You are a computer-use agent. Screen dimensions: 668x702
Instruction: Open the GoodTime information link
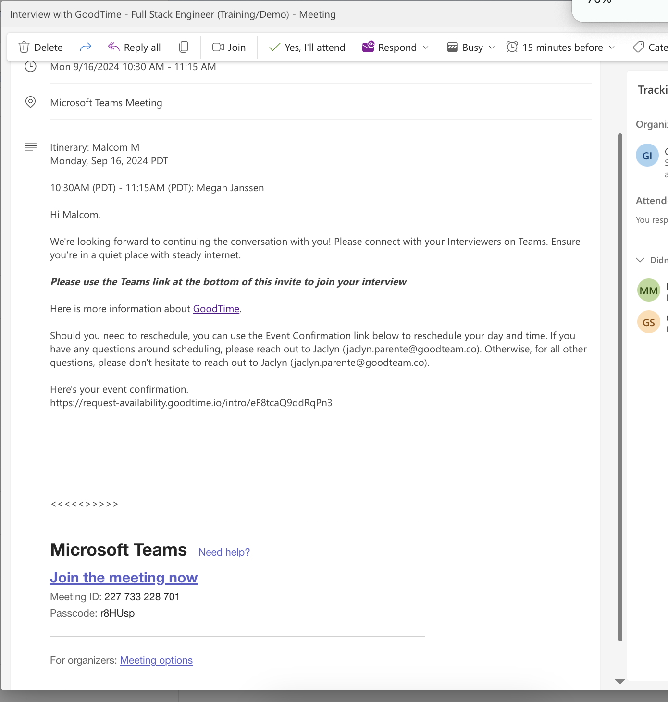(x=216, y=309)
